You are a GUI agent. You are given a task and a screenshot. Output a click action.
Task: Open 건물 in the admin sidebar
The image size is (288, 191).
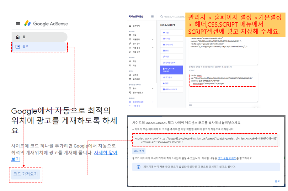[135, 35]
